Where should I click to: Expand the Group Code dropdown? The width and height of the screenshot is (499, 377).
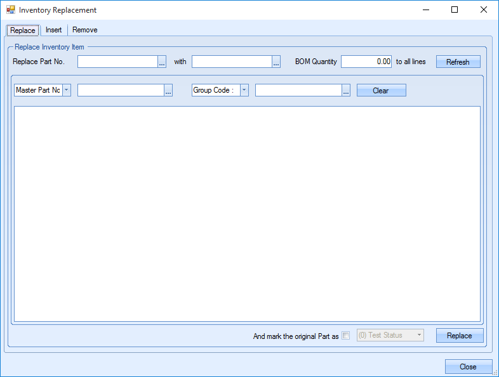(244, 90)
